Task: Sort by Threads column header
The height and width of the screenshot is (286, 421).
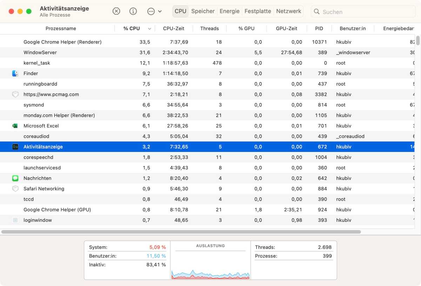Action: click(209, 28)
